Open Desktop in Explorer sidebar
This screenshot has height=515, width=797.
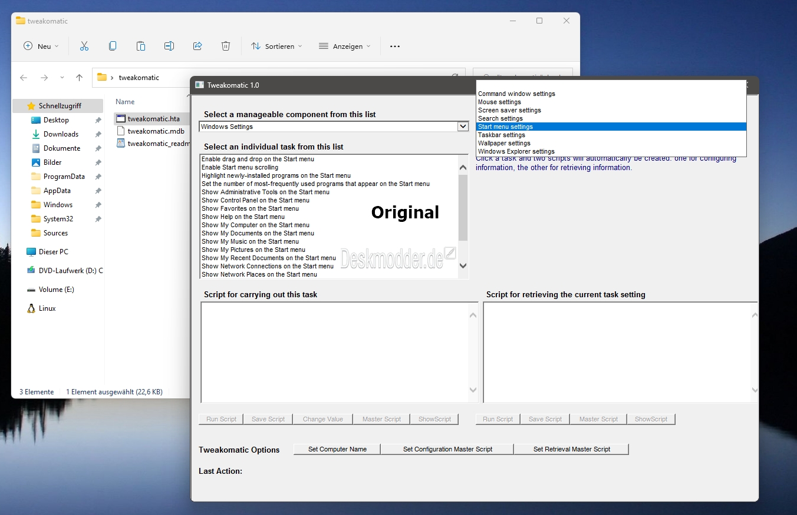57,120
